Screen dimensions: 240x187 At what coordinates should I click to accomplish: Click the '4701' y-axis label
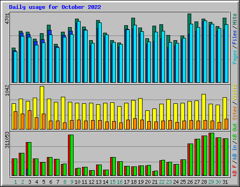click(x=7, y=19)
